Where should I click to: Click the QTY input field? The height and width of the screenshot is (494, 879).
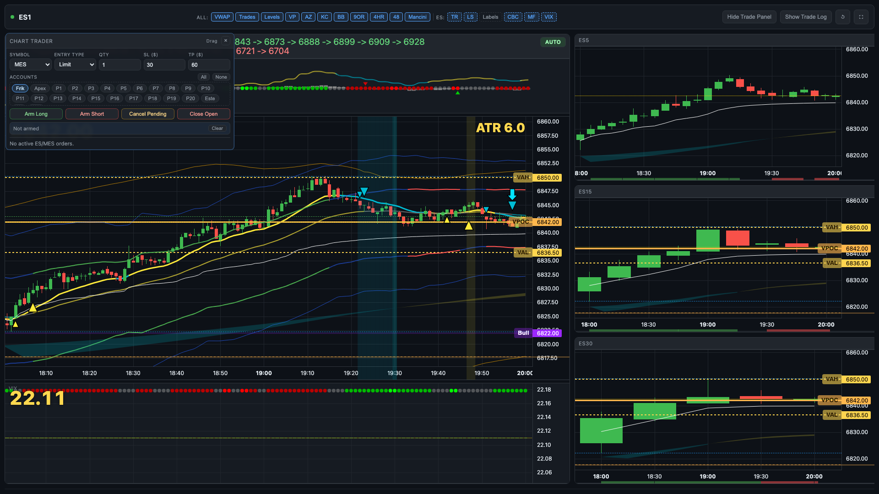[x=119, y=64]
